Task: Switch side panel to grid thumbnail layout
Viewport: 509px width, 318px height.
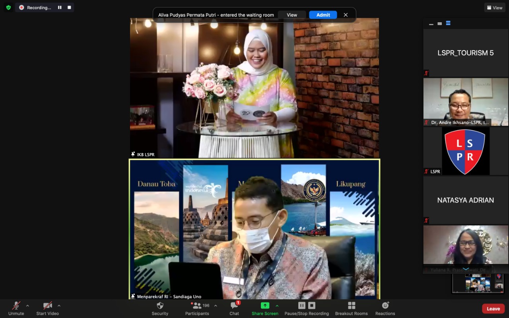Action: click(x=448, y=23)
